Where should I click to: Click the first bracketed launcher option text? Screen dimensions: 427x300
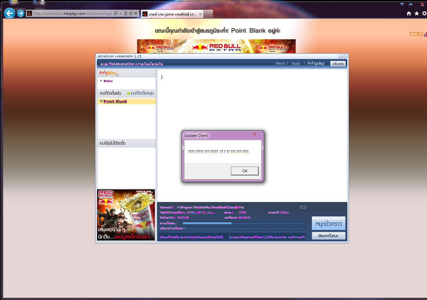pos(191,237)
